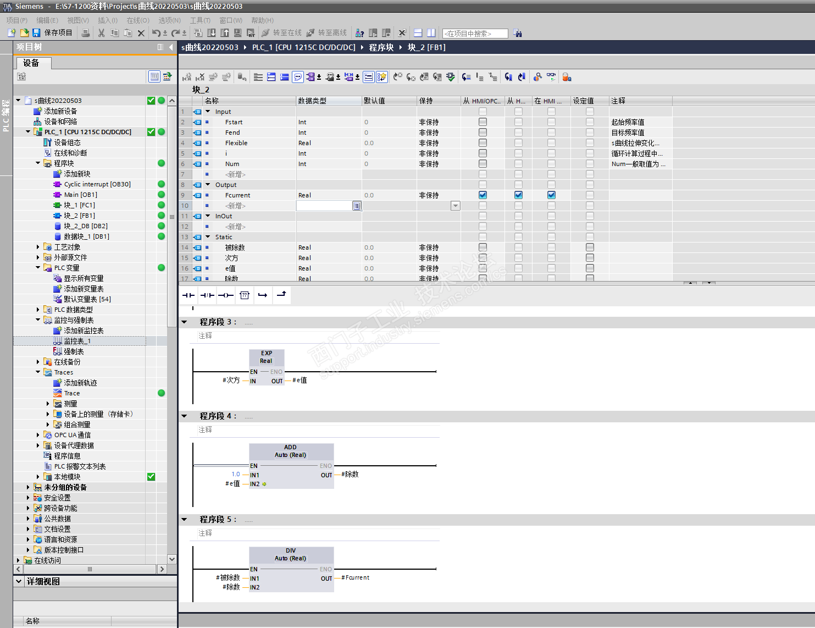Click the Cut scissors icon in toolbar

click(101, 33)
